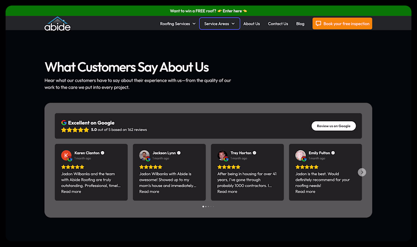
Task: Click Trey Horton's profile photo
Action: [x=223, y=155]
